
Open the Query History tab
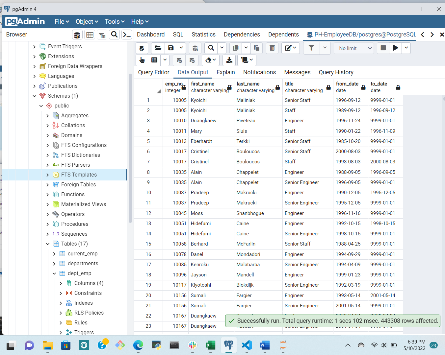[x=336, y=72]
